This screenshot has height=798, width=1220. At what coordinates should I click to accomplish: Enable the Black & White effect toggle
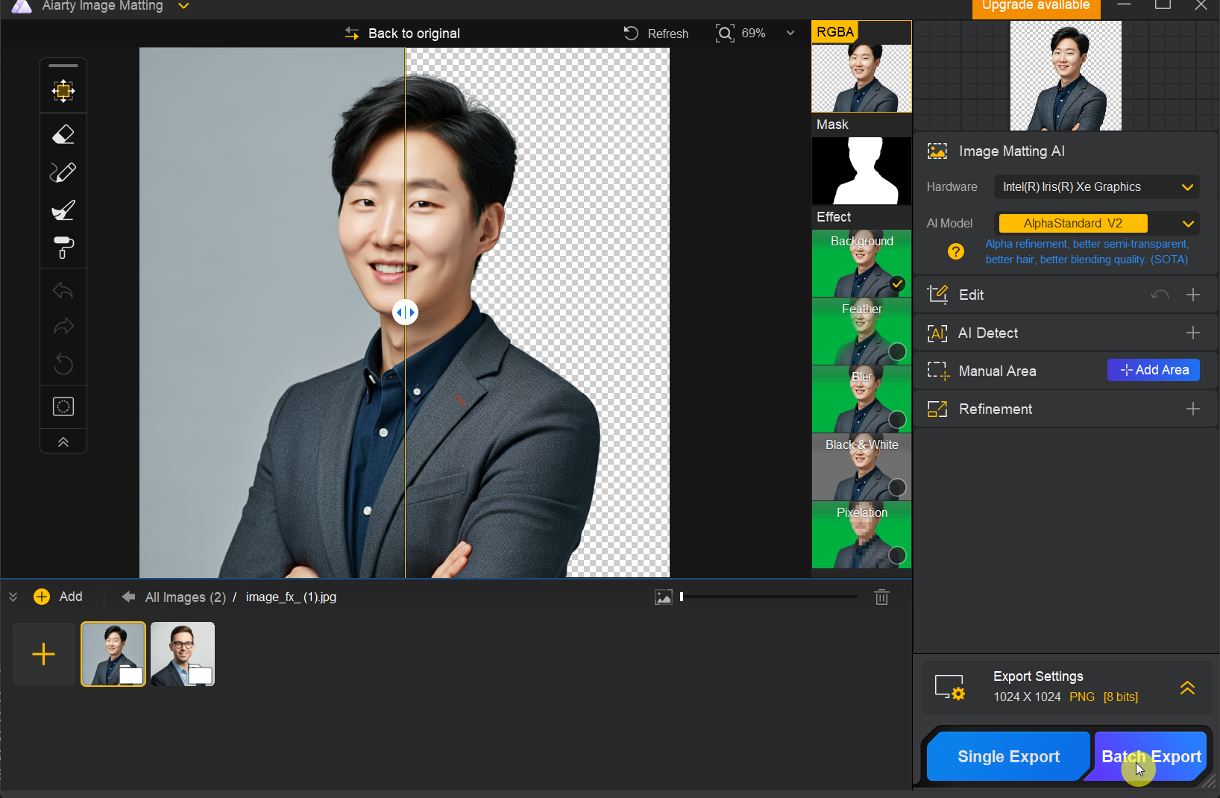pos(898,488)
